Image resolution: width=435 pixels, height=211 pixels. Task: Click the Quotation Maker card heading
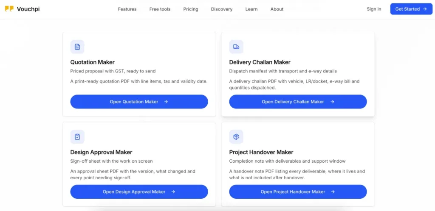coord(92,62)
